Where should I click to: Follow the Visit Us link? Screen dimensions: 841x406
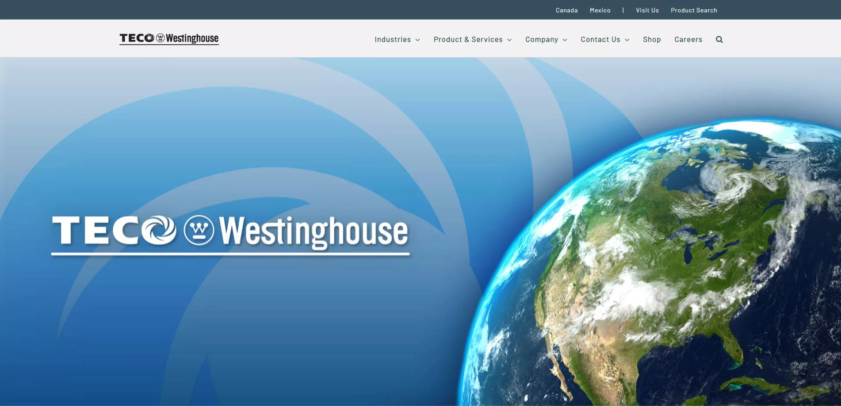(x=647, y=10)
